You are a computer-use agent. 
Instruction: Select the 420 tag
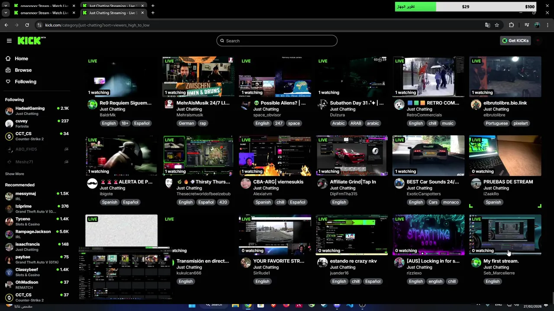pos(223,202)
